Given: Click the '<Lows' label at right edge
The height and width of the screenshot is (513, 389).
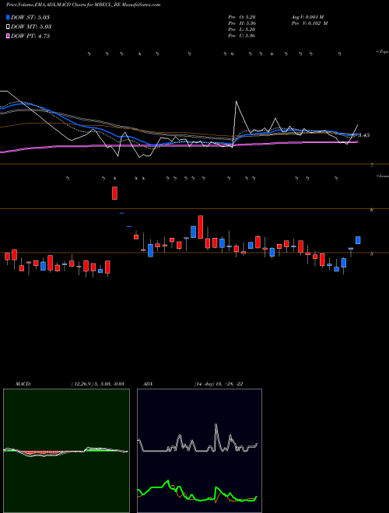Looking at the screenshot, I should pyautogui.click(x=383, y=176).
